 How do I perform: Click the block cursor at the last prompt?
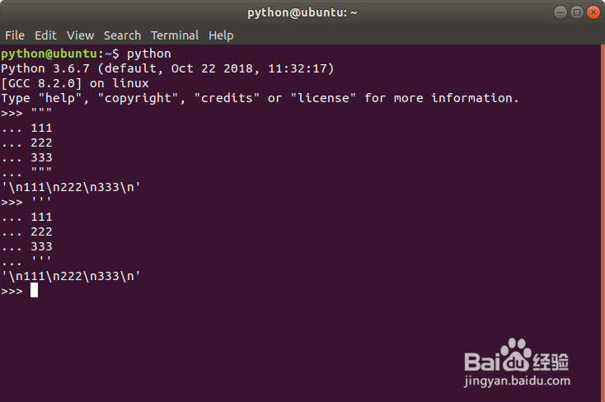coord(34,291)
